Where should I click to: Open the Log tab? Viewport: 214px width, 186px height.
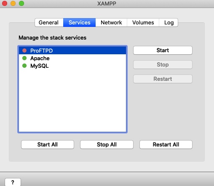point(169,22)
